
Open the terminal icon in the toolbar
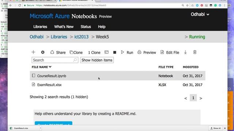pos(106,52)
